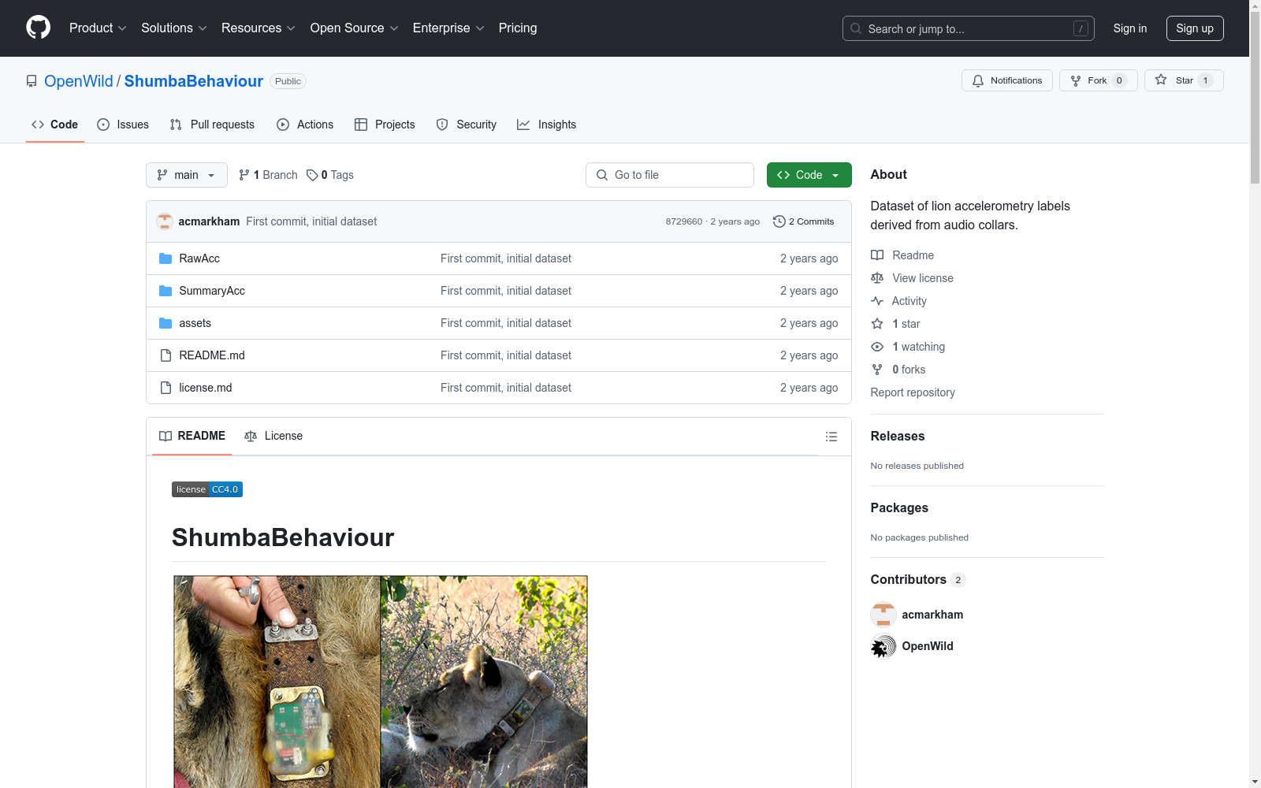Click the OpenWild contributor avatar
Image resolution: width=1261 pixels, height=788 pixels.
883,646
